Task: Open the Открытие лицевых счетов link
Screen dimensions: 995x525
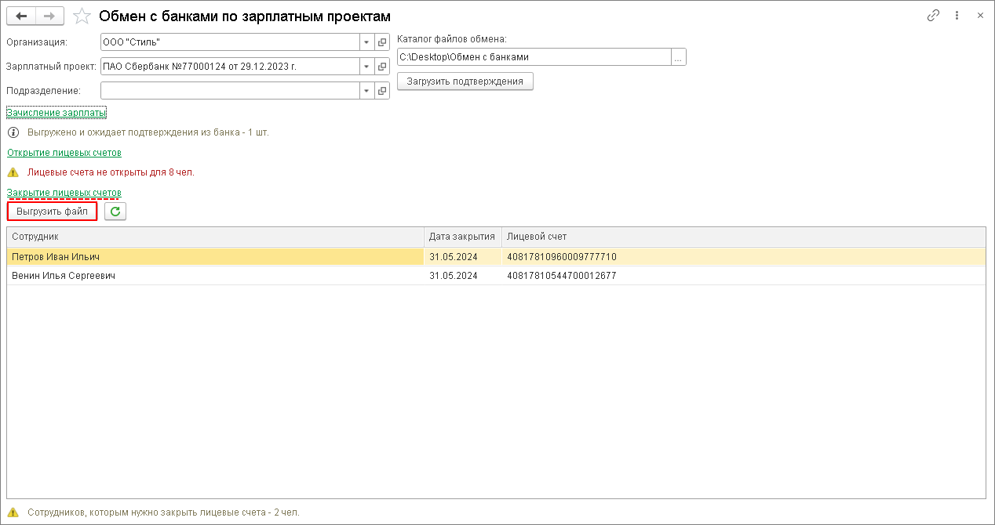Action: [x=64, y=153]
